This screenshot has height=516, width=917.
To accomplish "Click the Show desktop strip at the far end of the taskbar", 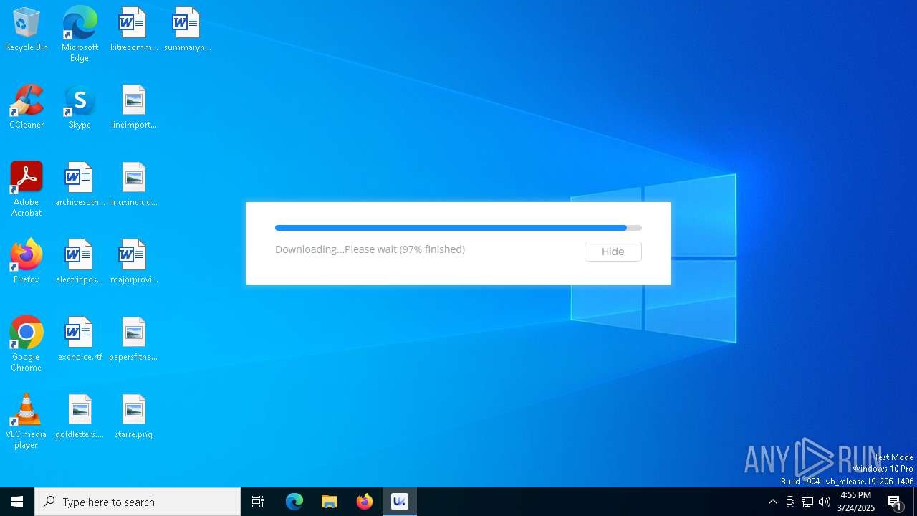I will 915,502.
